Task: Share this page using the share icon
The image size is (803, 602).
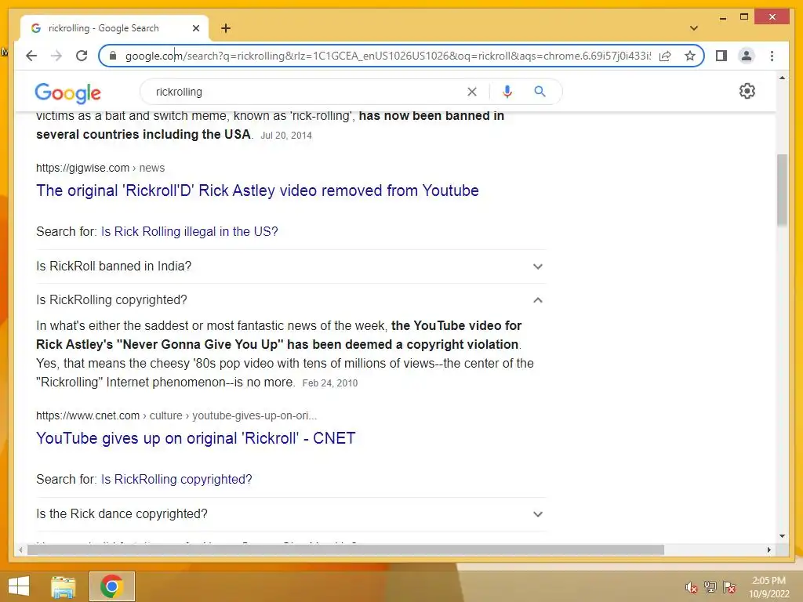Action: [665, 56]
